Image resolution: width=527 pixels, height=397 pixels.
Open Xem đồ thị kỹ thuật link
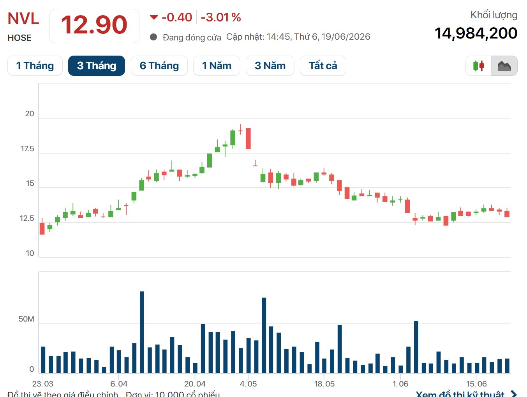click(460, 394)
